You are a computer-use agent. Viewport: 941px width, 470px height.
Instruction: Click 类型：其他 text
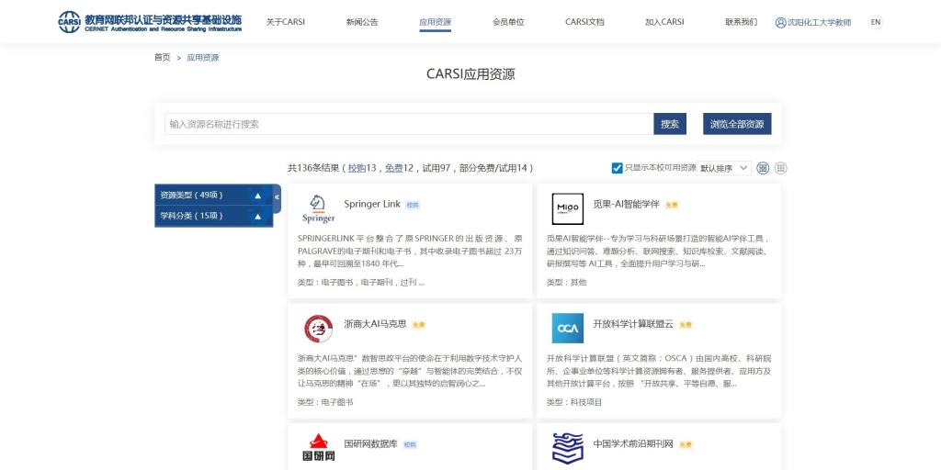(x=566, y=283)
